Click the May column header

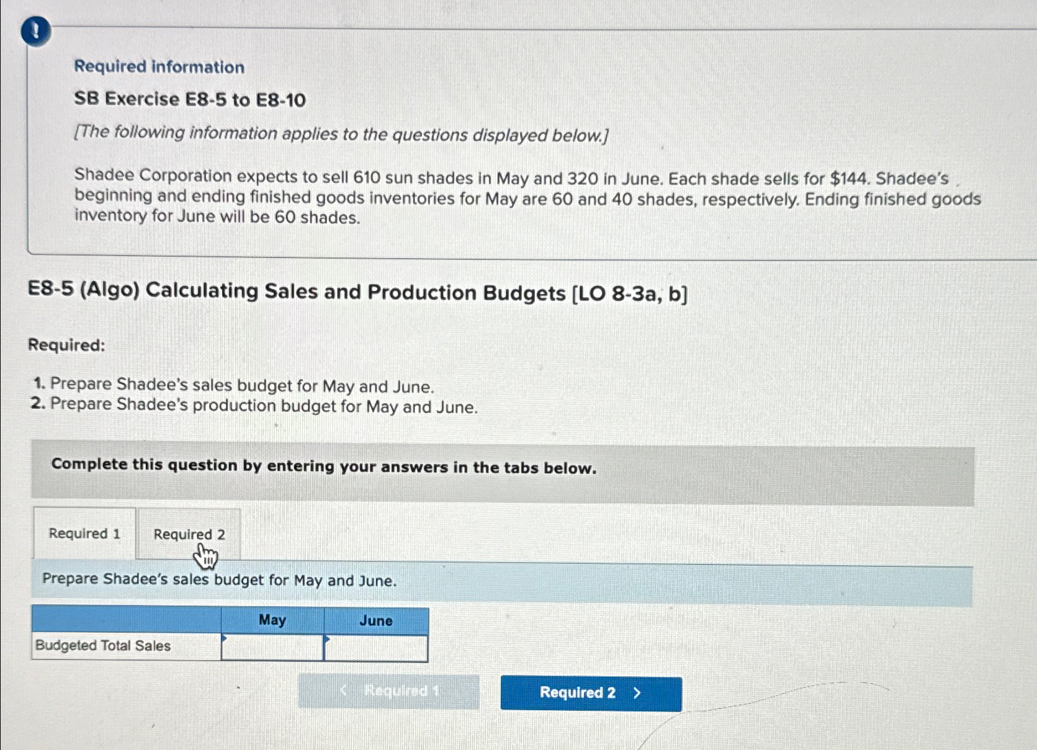pos(272,620)
